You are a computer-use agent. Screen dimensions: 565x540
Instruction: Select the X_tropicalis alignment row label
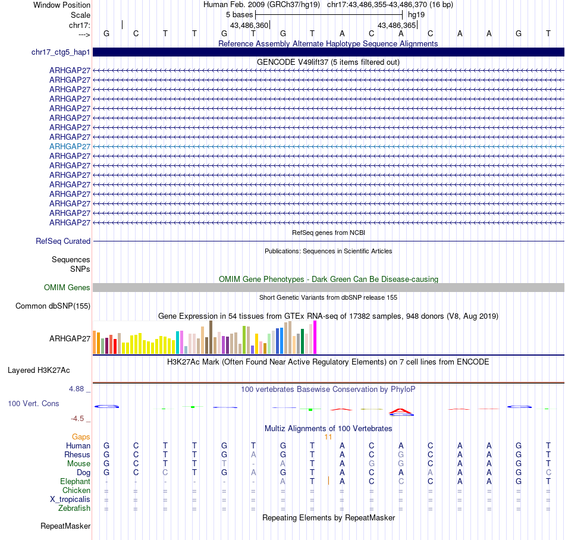click(x=70, y=500)
